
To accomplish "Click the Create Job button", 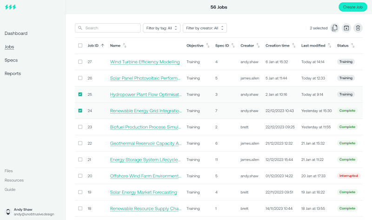I will point(353,7).
